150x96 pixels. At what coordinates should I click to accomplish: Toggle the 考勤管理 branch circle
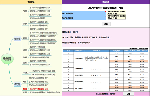(28, 50)
